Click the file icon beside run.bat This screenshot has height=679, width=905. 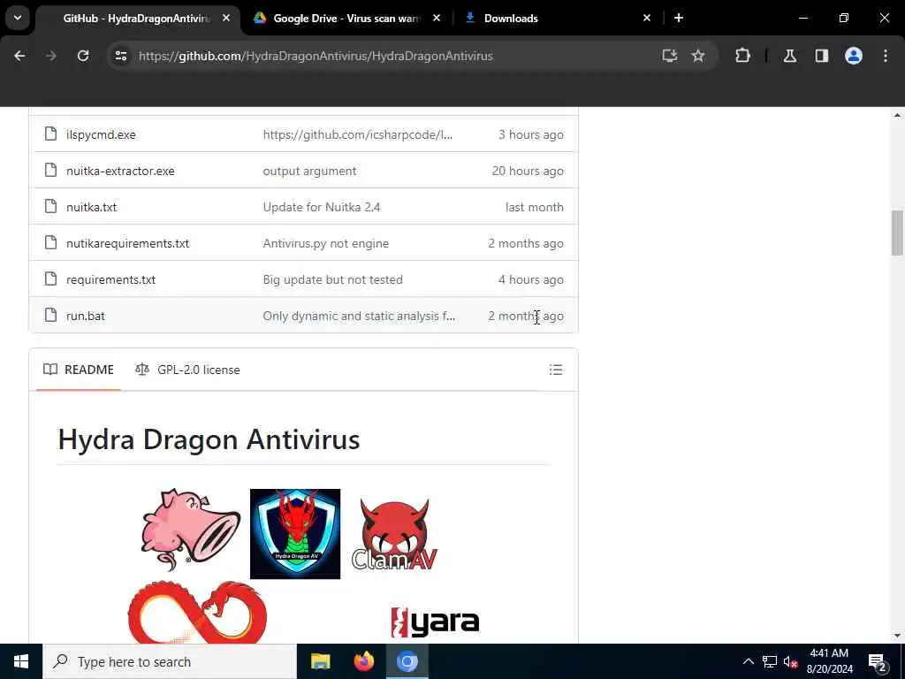click(x=50, y=316)
